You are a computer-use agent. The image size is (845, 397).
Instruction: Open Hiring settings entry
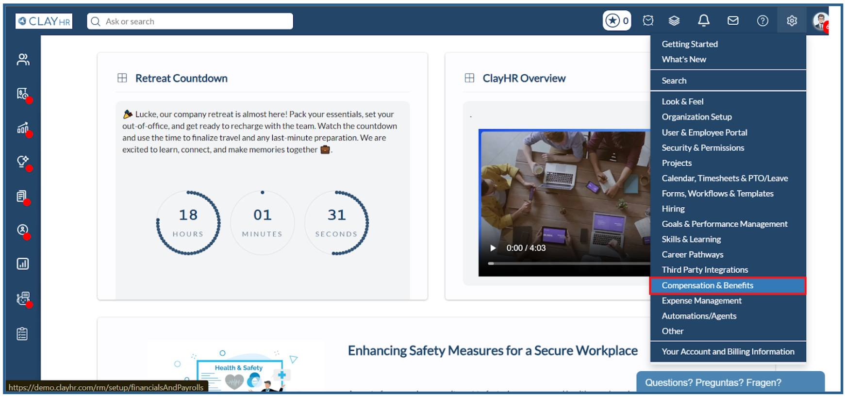pyautogui.click(x=673, y=209)
